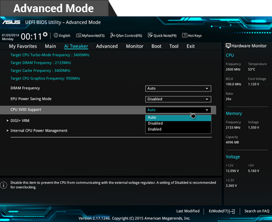Click the info icon beside the help text
272x222 pixels.
point(4,185)
